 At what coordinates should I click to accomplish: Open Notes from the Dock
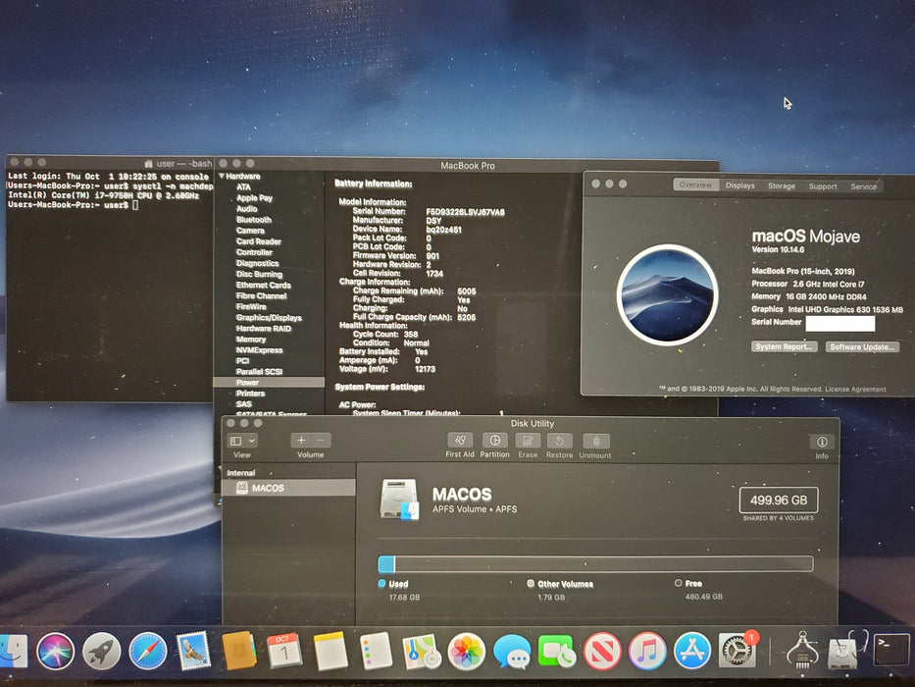330,651
